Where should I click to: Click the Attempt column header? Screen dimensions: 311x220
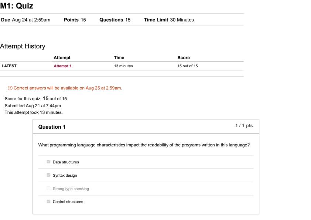pyautogui.click(x=62, y=58)
